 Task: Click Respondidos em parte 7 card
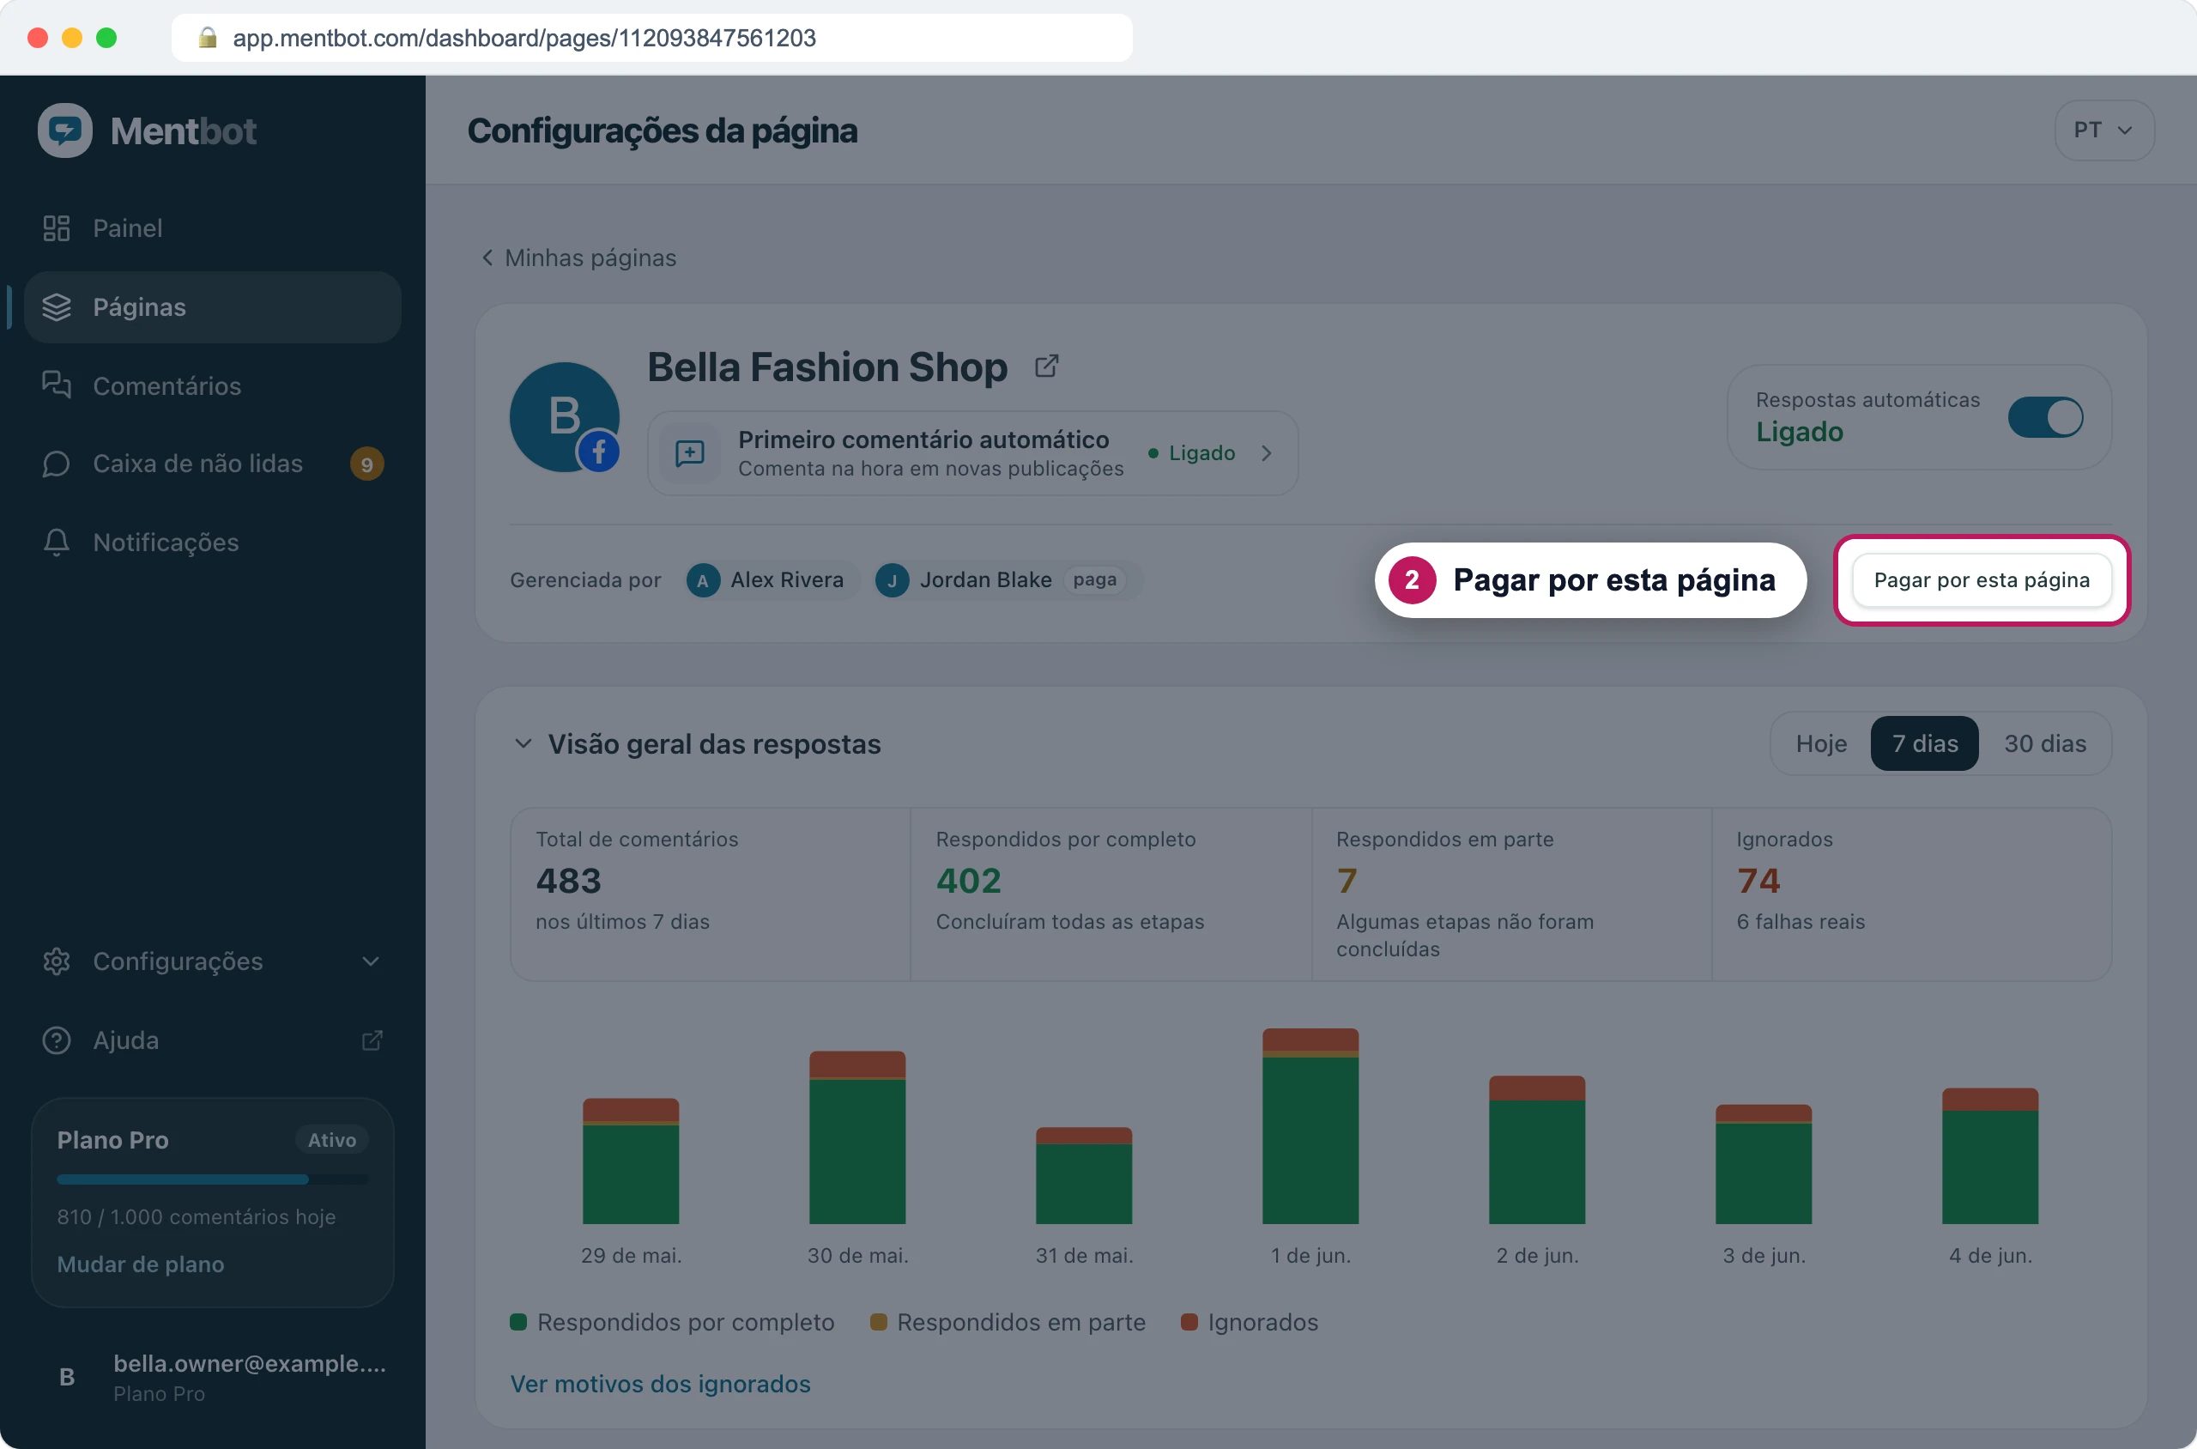pos(1511,894)
